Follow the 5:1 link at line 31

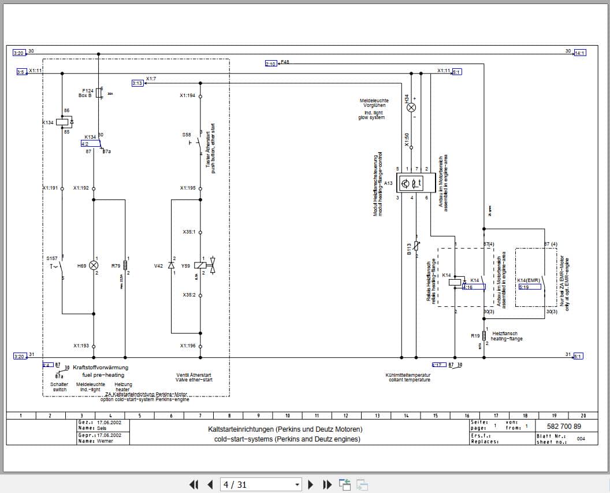point(578,357)
